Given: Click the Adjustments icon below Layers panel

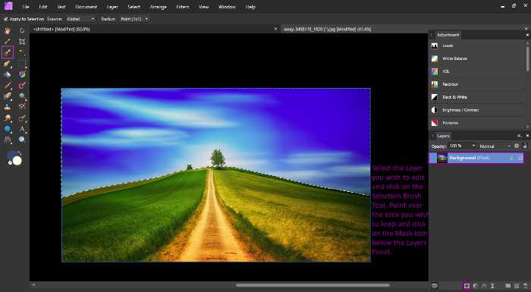Looking at the screenshot, I should [x=476, y=286].
